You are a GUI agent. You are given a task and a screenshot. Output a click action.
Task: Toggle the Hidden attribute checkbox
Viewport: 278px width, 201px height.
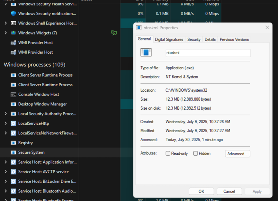pyautogui.click(x=195, y=153)
